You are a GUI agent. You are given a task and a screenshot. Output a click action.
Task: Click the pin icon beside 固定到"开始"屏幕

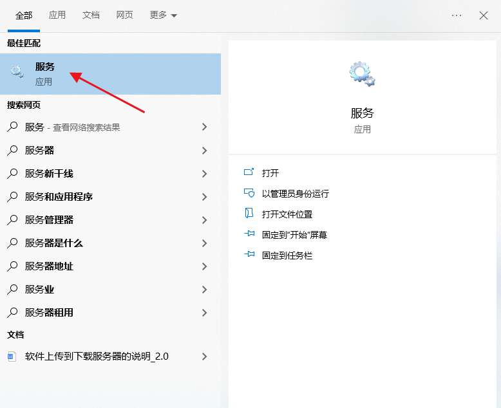pos(249,235)
